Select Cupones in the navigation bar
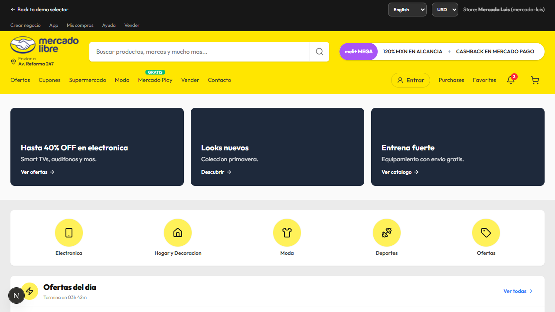The image size is (555, 312). (49, 80)
